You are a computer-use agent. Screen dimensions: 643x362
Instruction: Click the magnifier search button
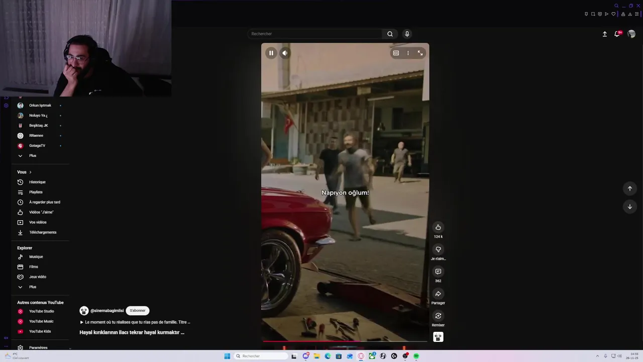click(x=390, y=34)
